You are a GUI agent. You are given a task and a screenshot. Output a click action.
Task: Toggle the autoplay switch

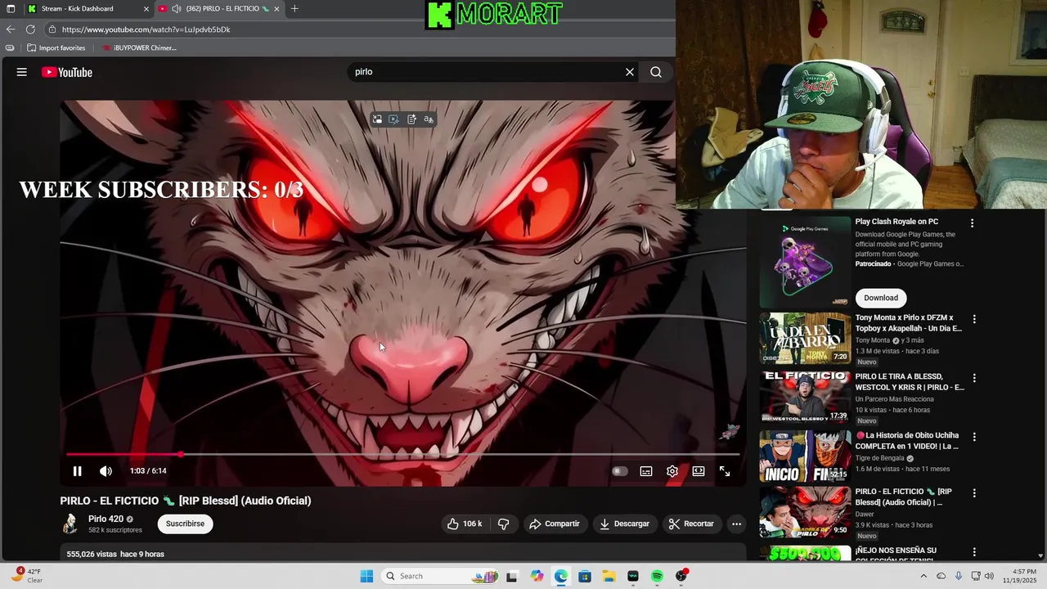(620, 471)
